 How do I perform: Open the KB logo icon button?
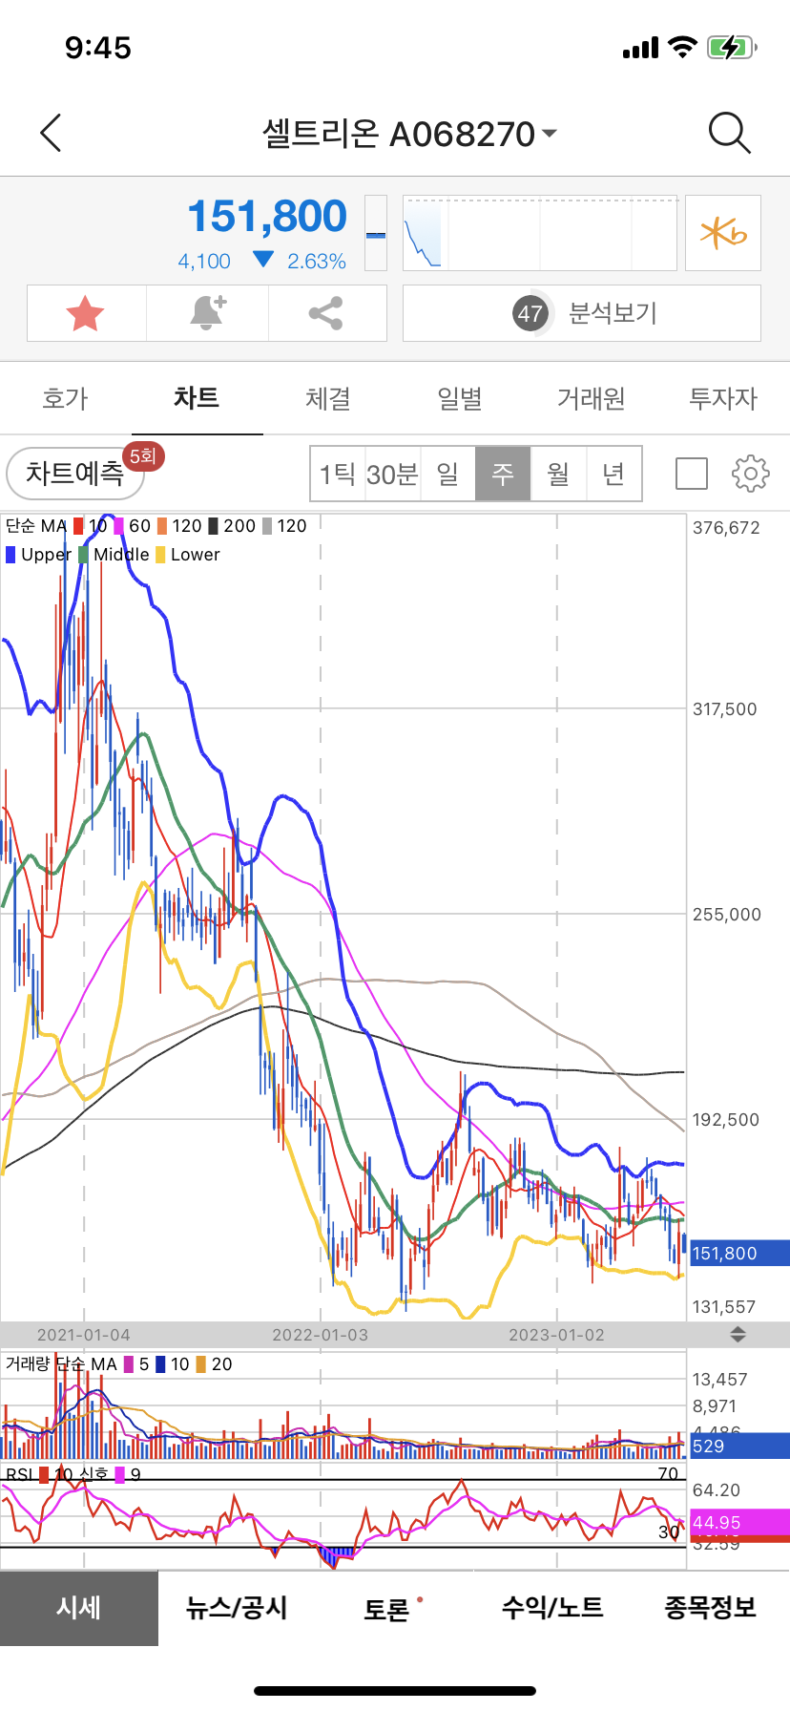point(723,233)
